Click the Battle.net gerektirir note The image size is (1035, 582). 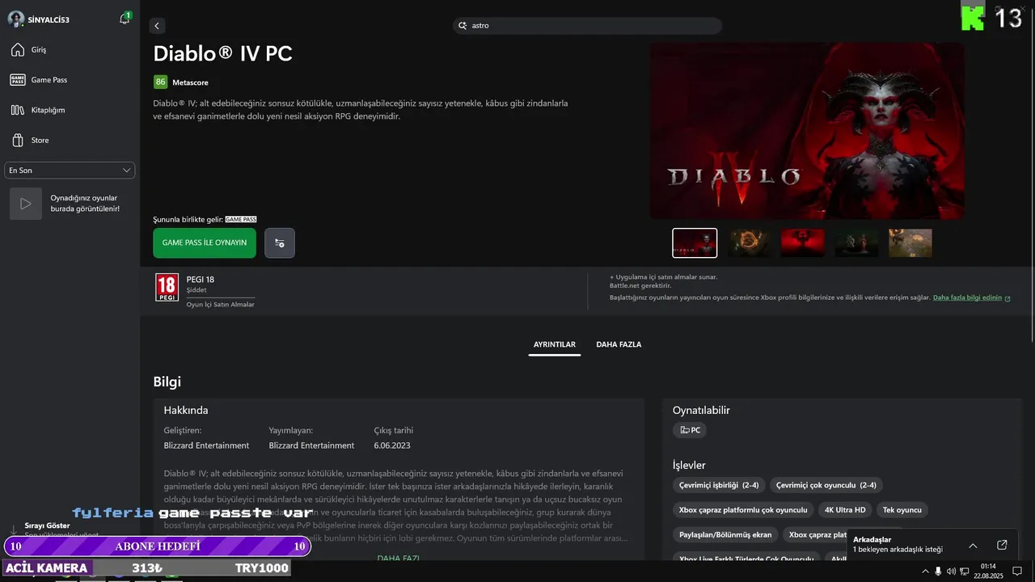[x=640, y=285]
